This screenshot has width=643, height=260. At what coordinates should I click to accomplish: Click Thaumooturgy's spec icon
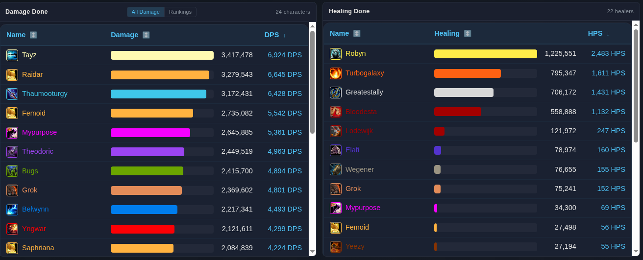click(12, 94)
